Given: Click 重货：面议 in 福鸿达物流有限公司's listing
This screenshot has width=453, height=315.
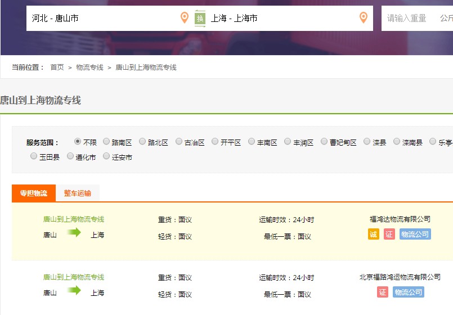Looking at the screenshot, I should pos(175,220).
